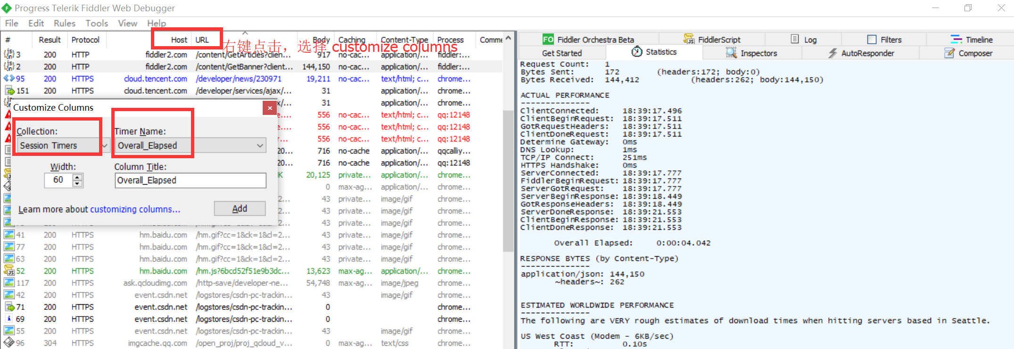Click the script icon of session 52

coord(9,270)
